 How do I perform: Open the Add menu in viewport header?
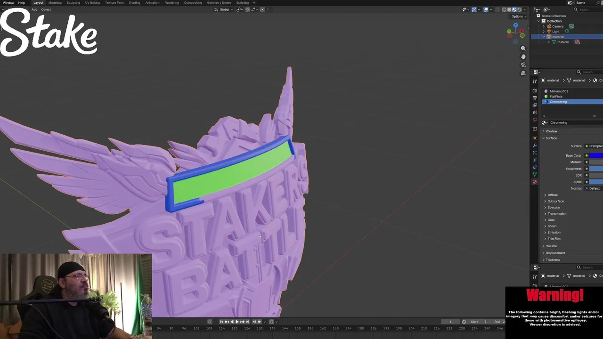click(x=34, y=9)
